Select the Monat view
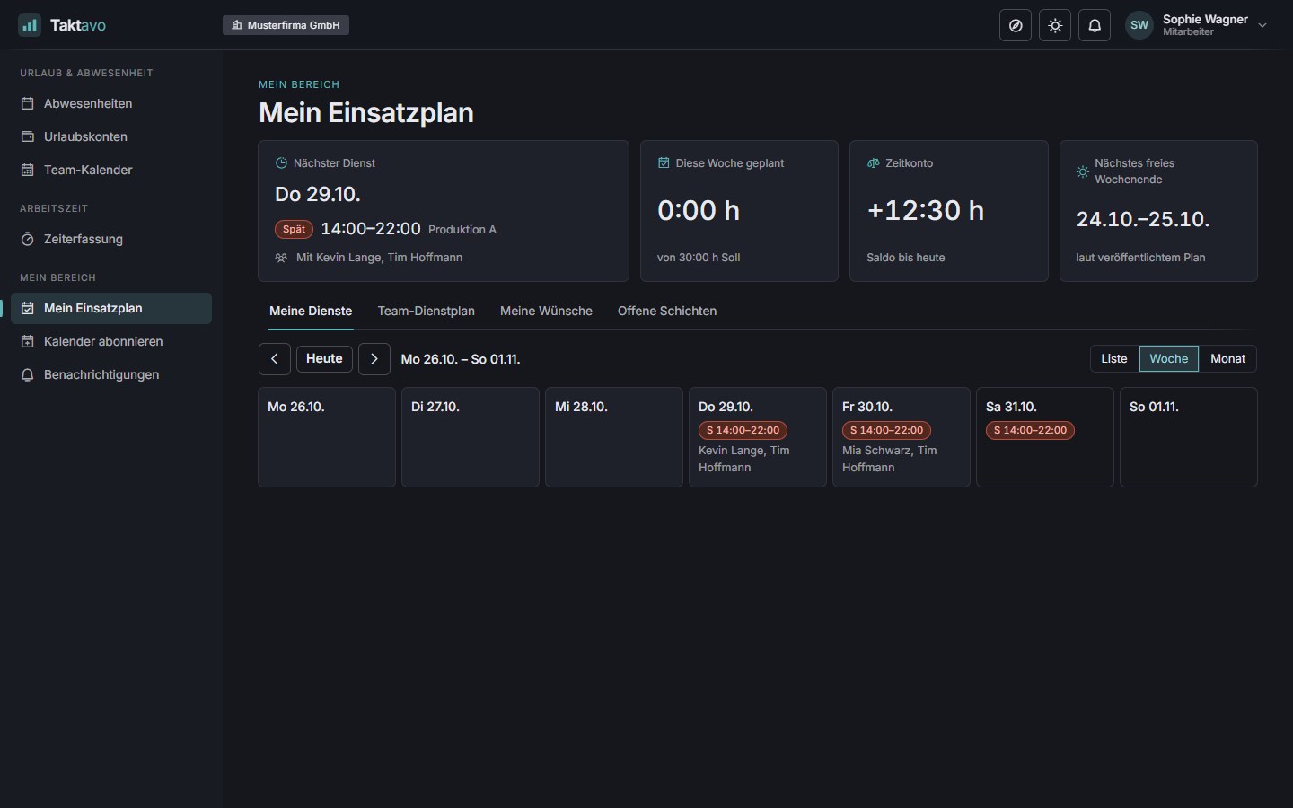This screenshot has height=808, width=1293. point(1227,359)
